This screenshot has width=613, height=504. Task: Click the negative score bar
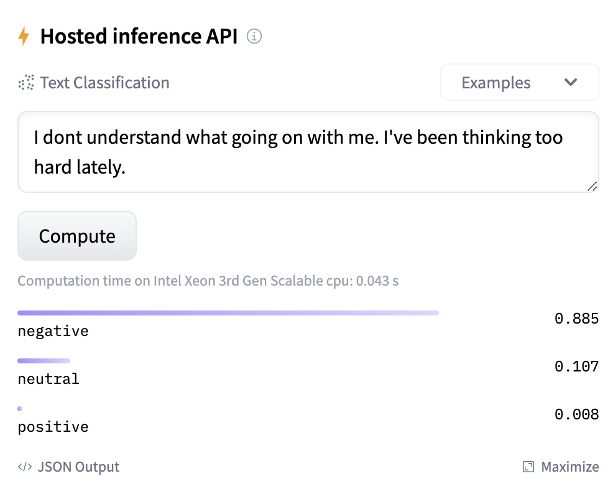(228, 313)
